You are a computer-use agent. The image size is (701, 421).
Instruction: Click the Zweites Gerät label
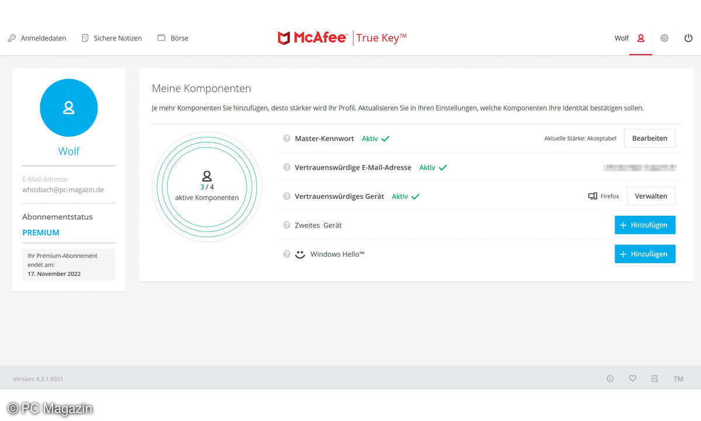pyautogui.click(x=318, y=225)
